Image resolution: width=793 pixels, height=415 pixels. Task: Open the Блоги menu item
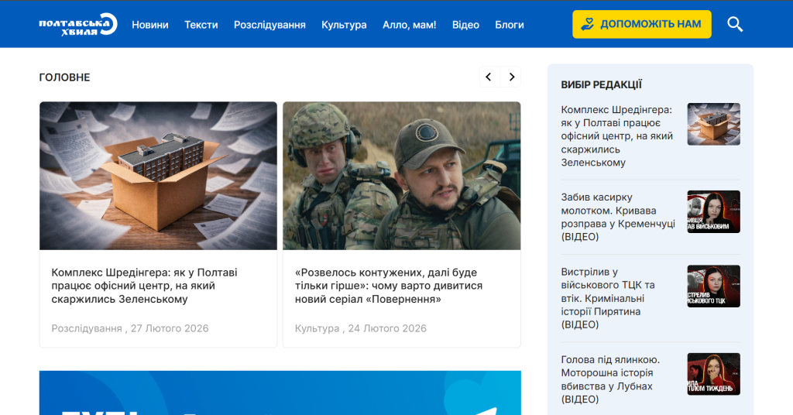pyautogui.click(x=510, y=25)
